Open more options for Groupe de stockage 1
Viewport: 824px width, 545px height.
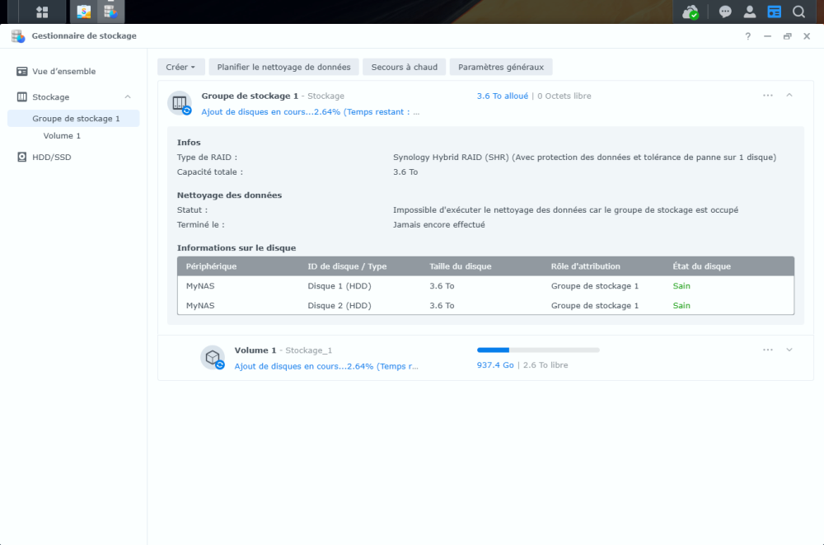pos(768,95)
